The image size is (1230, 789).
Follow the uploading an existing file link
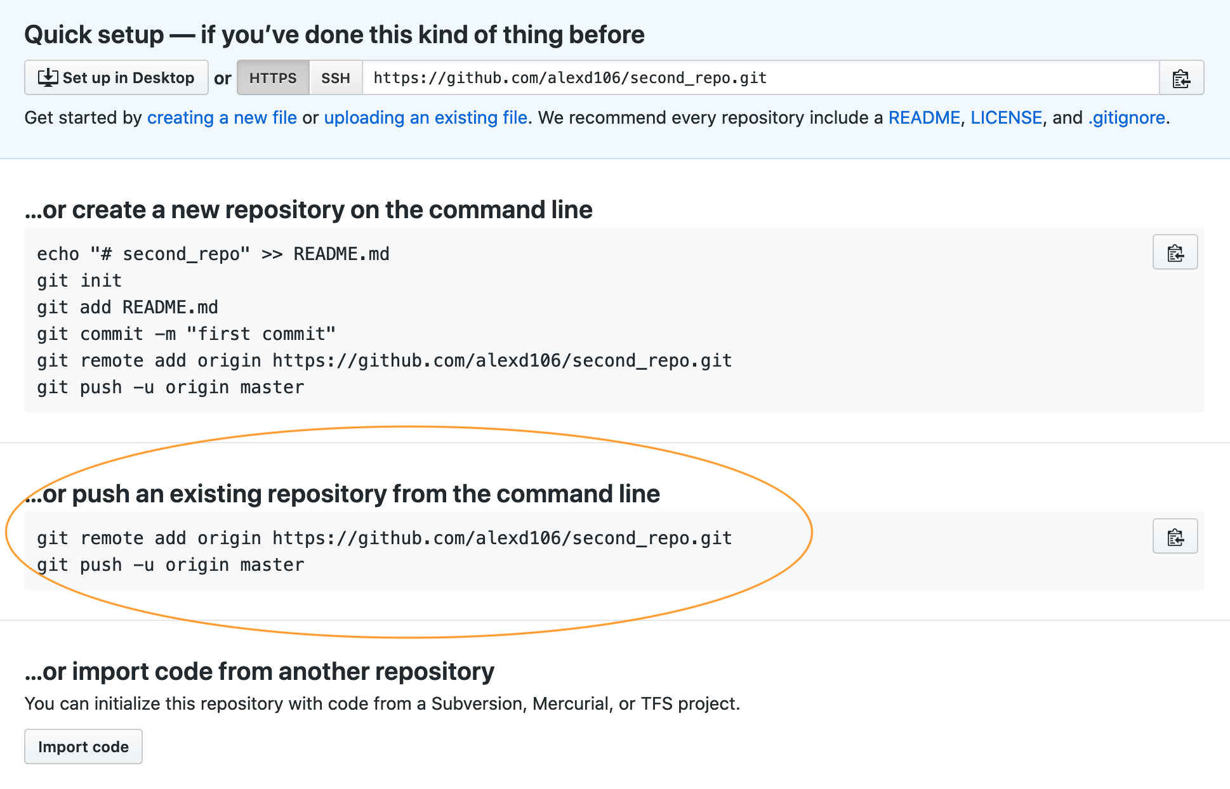pyautogui.click(x=425, y=118)
